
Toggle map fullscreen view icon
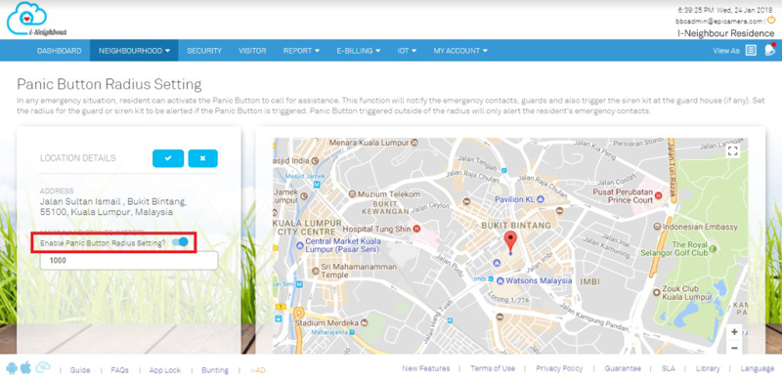(732, 151)
